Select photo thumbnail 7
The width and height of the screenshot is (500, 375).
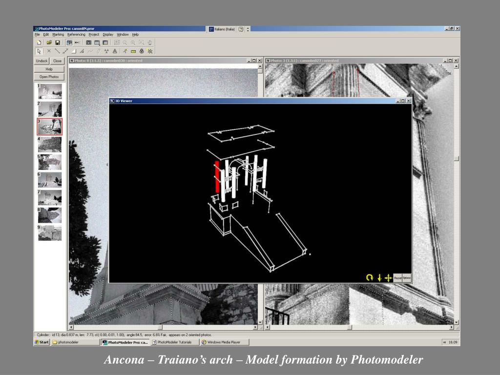tap(50, 198)
